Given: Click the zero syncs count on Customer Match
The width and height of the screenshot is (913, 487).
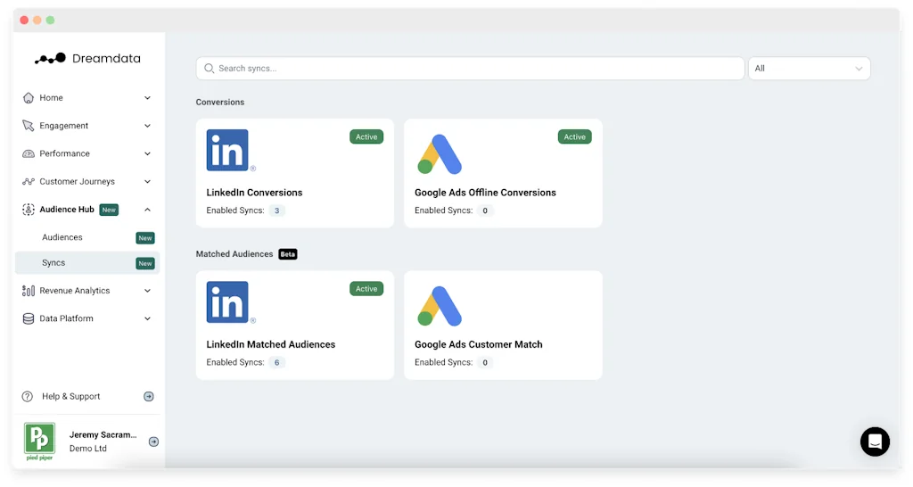Looking at the screenshot, I should (x=485, y=363).
